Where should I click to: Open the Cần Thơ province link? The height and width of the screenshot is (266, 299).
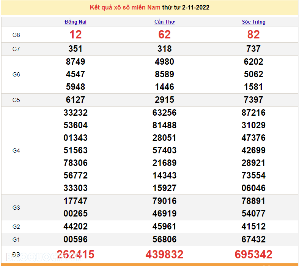pyautogui.click(x=164, y=22)
